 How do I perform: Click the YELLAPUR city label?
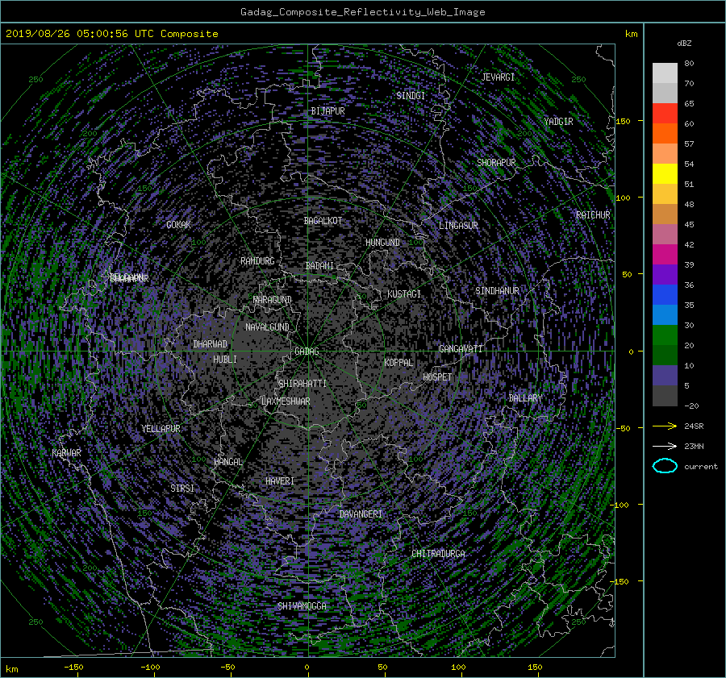(x=161, y=429)
